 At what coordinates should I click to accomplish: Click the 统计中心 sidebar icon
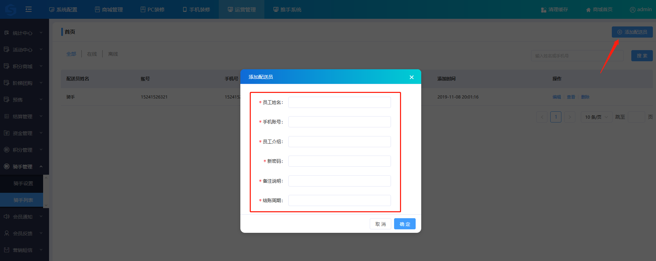tap(7, 33)
